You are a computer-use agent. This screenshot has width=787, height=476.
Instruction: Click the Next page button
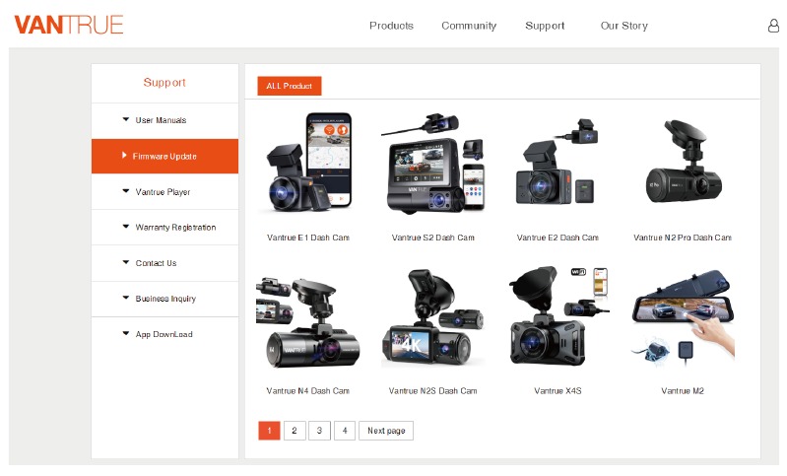tap(386, 431)
